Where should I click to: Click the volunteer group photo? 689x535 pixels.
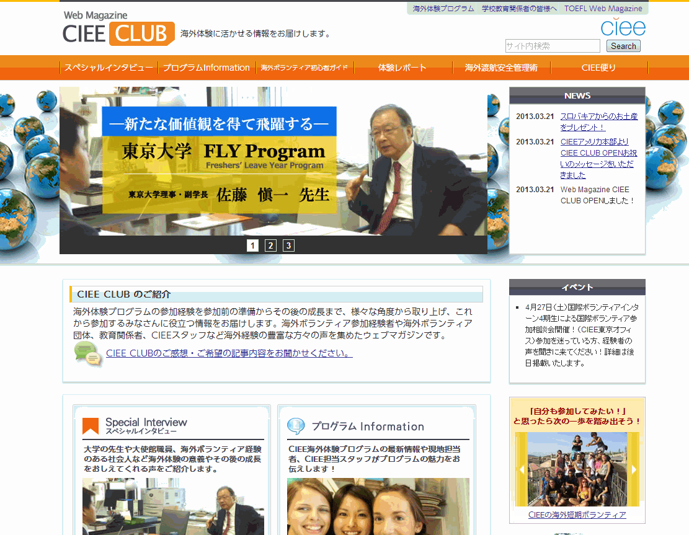point(577,469)
